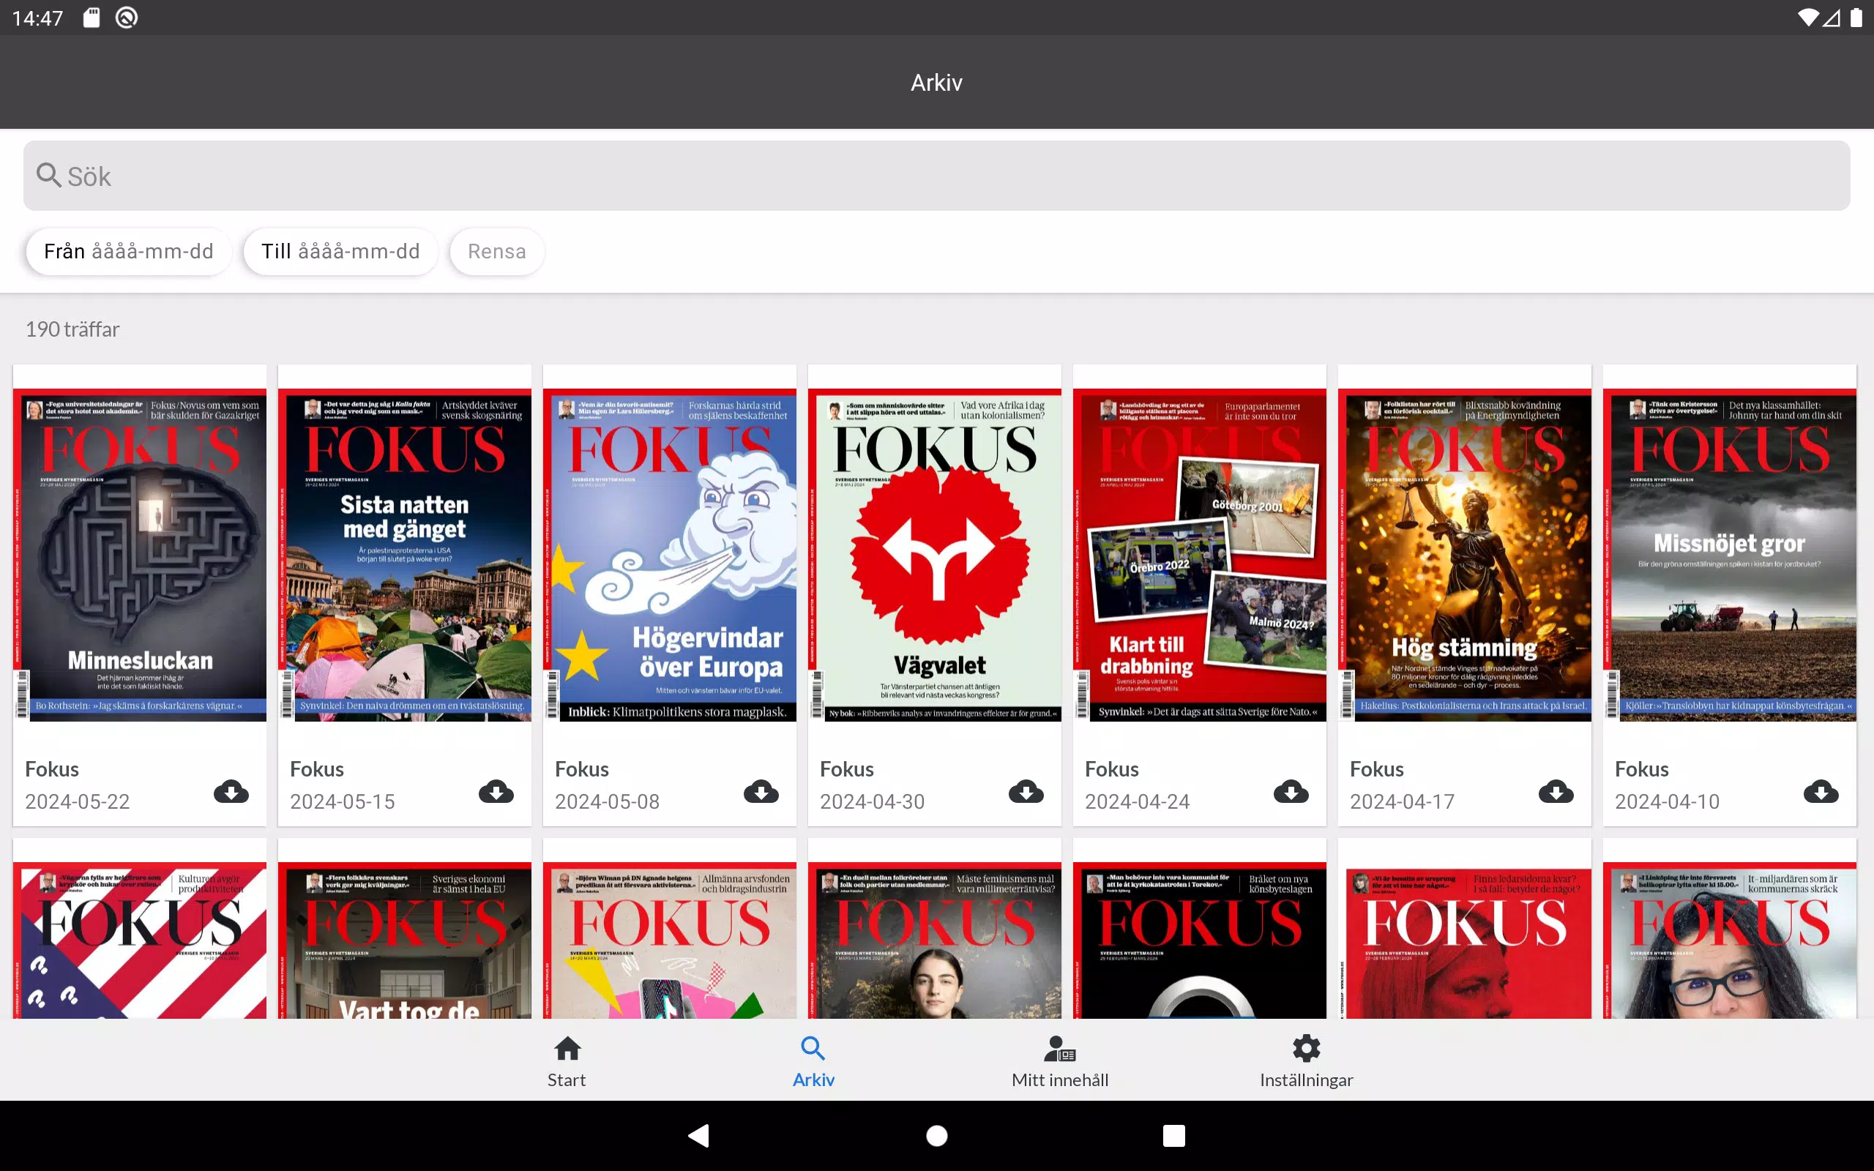Open the Till date picker
The image size is (1874, 1171).
coord(340,252)
